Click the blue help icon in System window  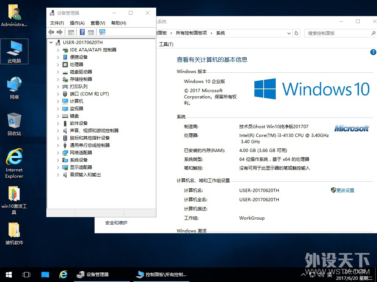coord(373,52)
